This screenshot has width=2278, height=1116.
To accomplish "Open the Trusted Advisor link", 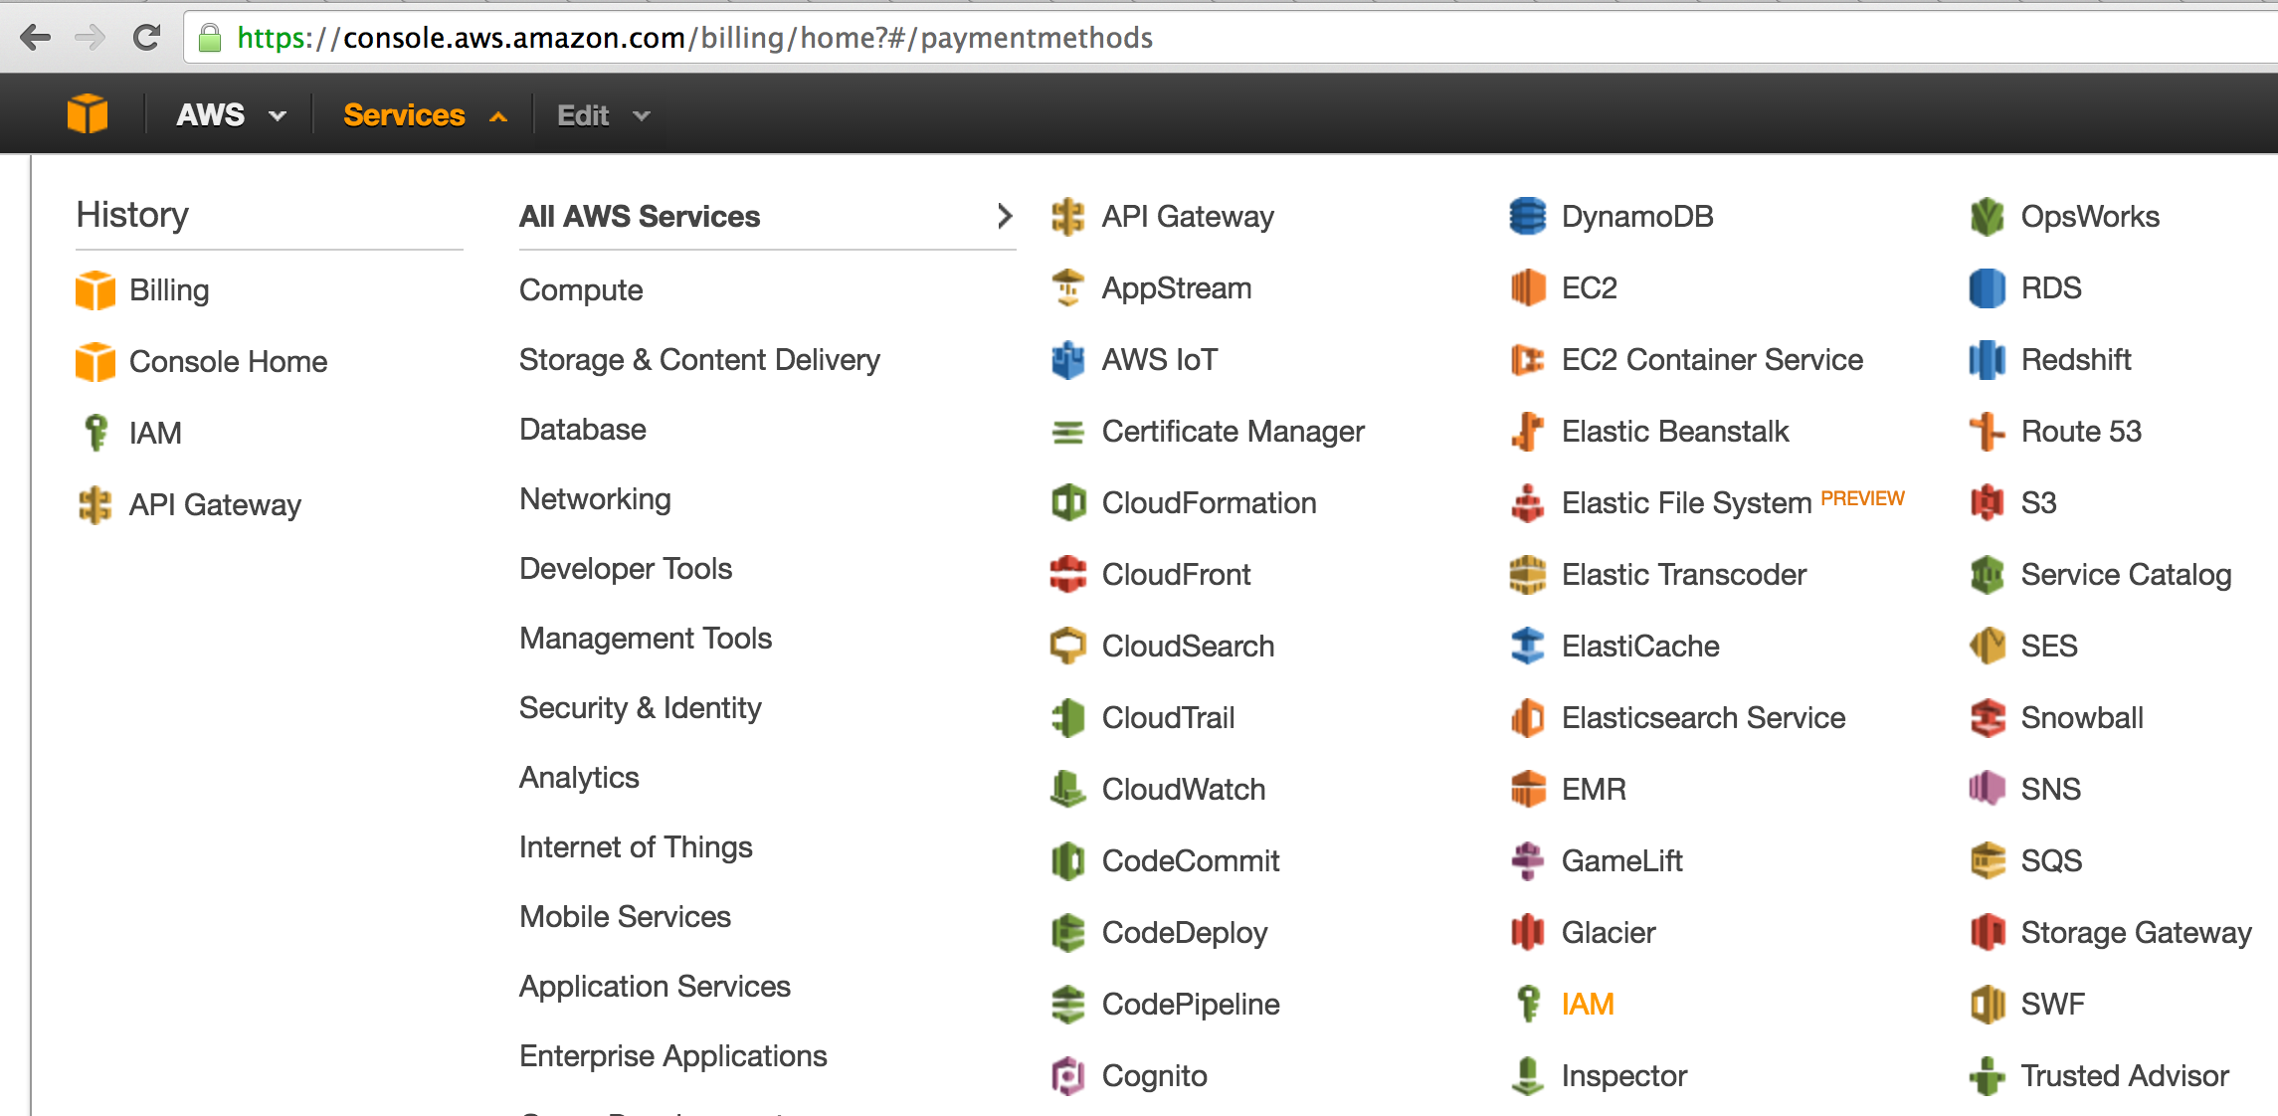I will pyautogui.click(x=2125, y=1075).
